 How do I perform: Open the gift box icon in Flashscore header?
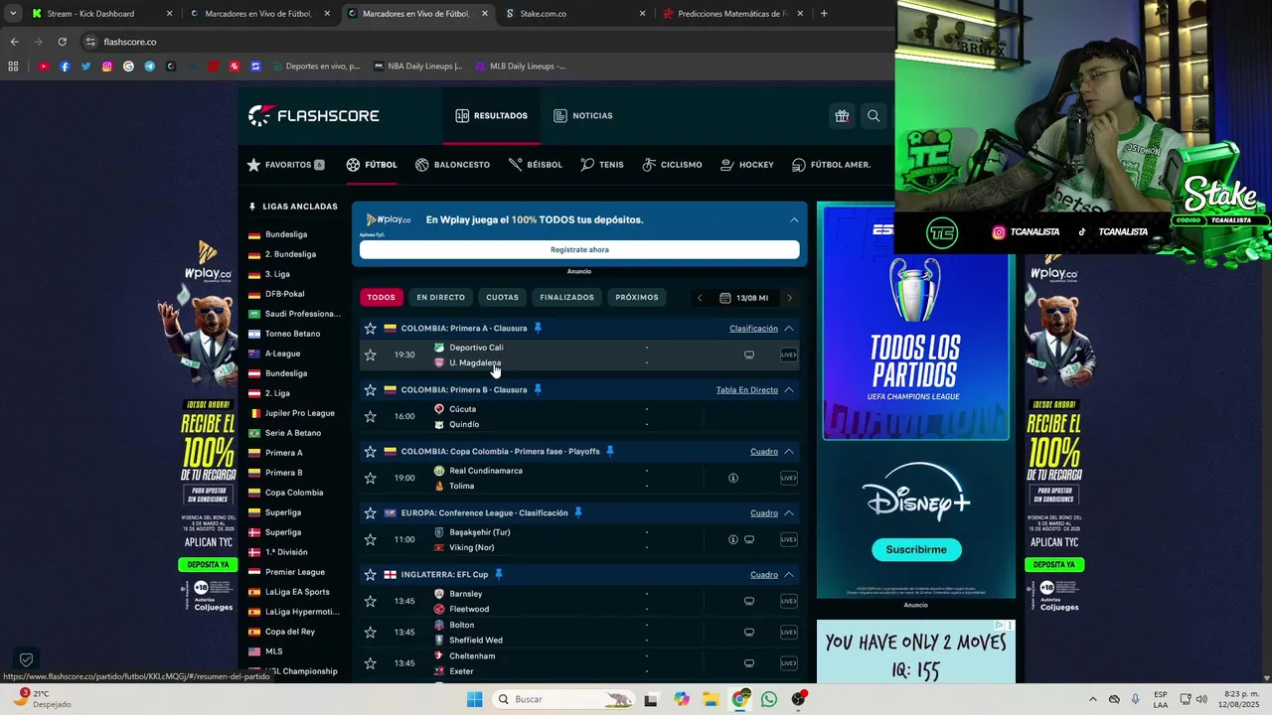pyautogui.click(x=842, y=116)
